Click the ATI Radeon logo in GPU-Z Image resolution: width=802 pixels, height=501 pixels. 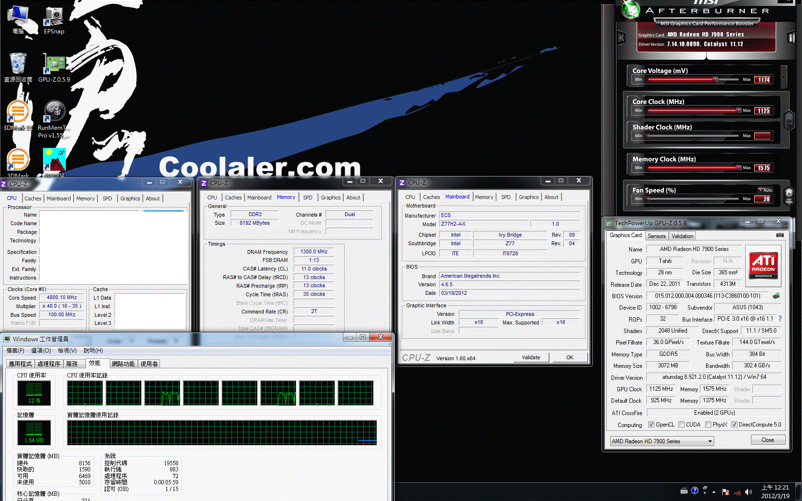(763, 265)
